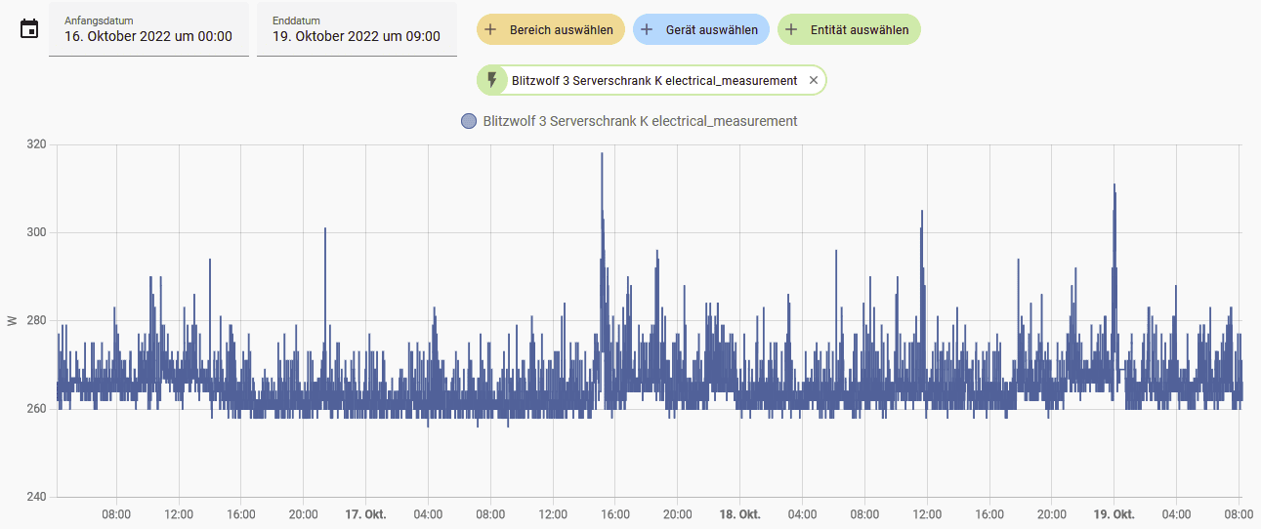The height and width of the screenshot is (529, 1261).
Task: Click the 17. Okt. x-axis label
Action: point(365,514)
